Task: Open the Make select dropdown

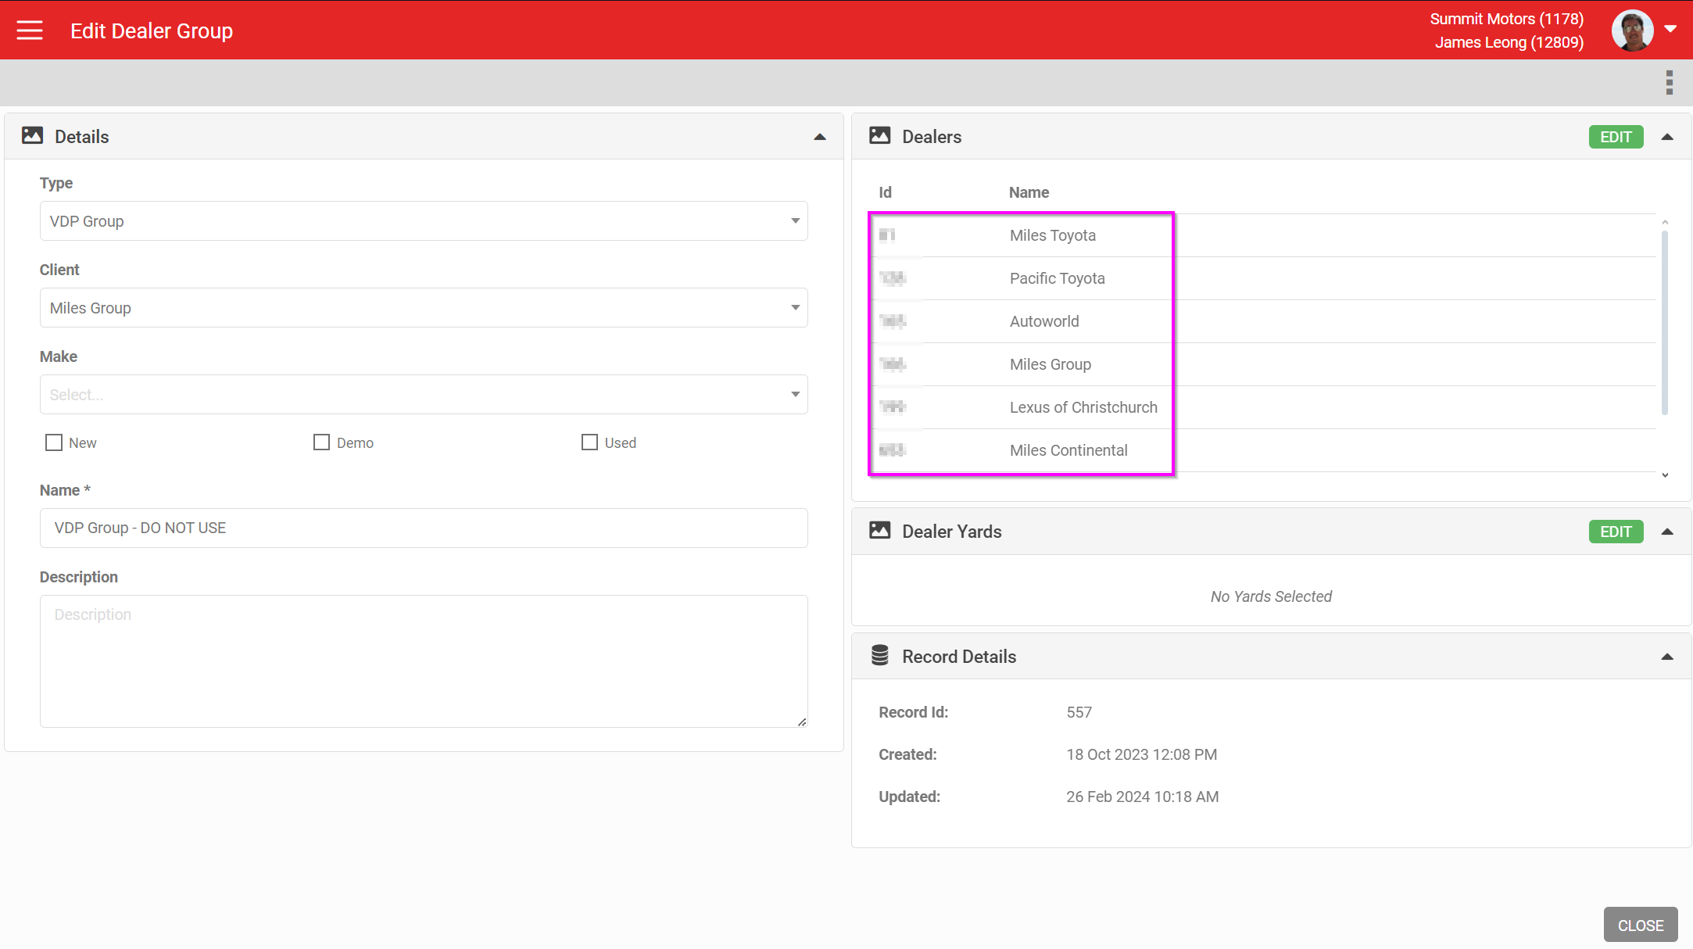Action: pyautogui.click(x=423, y=395)
